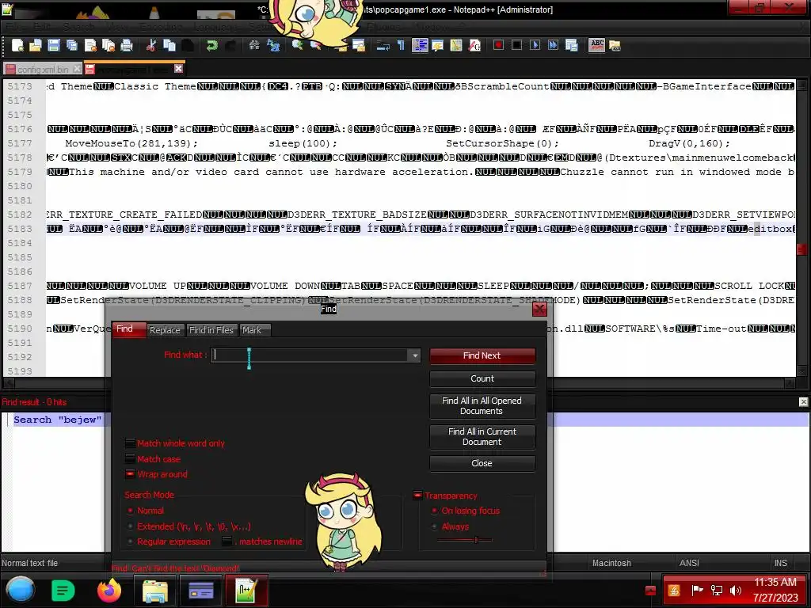Click the Count button
The height and width of the screenshot is (608, 811).
pos(482,378)
